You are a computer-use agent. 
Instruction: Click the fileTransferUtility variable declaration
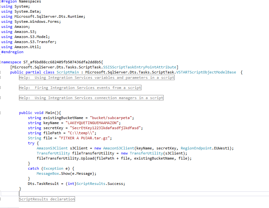(x=93, y=153)
